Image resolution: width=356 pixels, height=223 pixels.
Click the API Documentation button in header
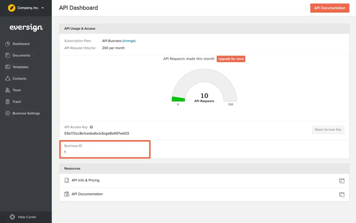pos(330,8)
